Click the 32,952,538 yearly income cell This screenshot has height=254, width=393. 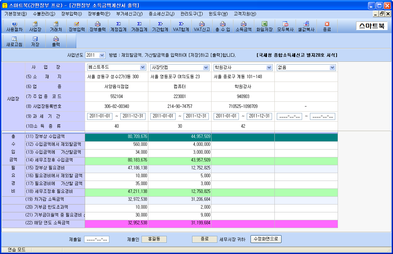coord(117,223)
